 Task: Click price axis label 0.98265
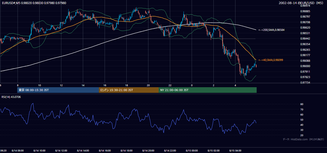click(x=305, y=50)
